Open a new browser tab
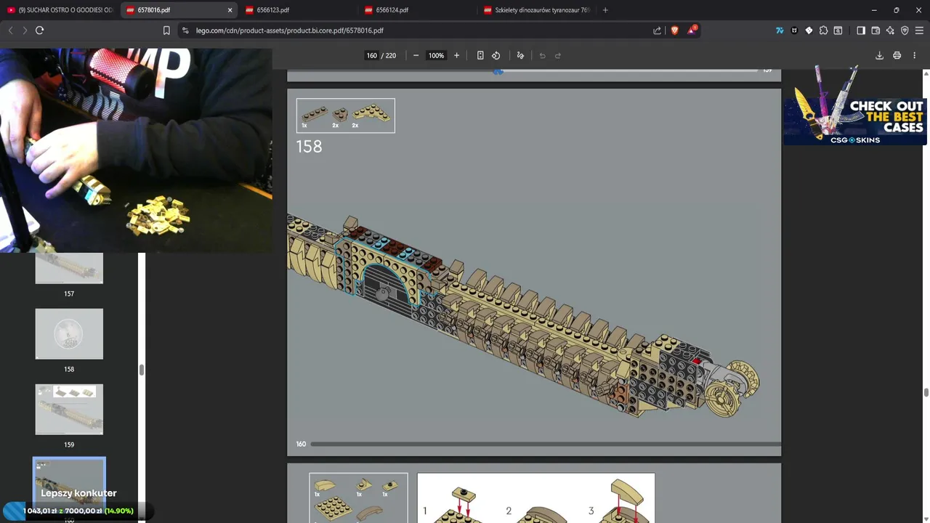 pos(605,10)
